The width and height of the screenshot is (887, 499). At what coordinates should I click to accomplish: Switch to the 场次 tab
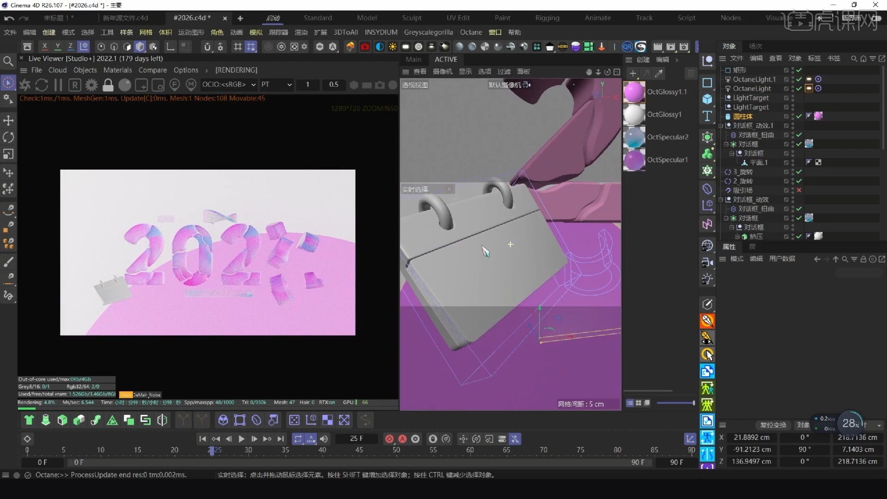tap(755, 46)
